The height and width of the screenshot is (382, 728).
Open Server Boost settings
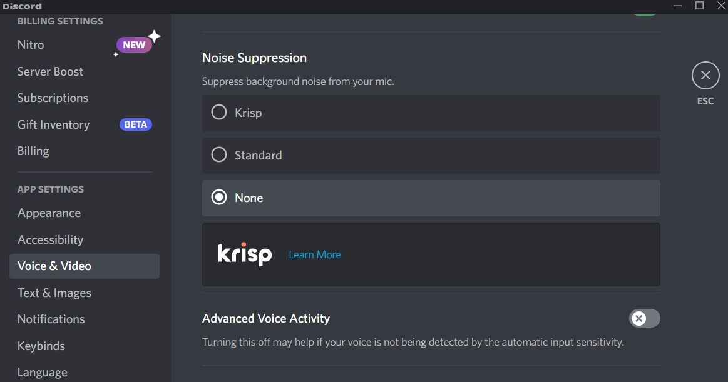[x=50, y=71]
